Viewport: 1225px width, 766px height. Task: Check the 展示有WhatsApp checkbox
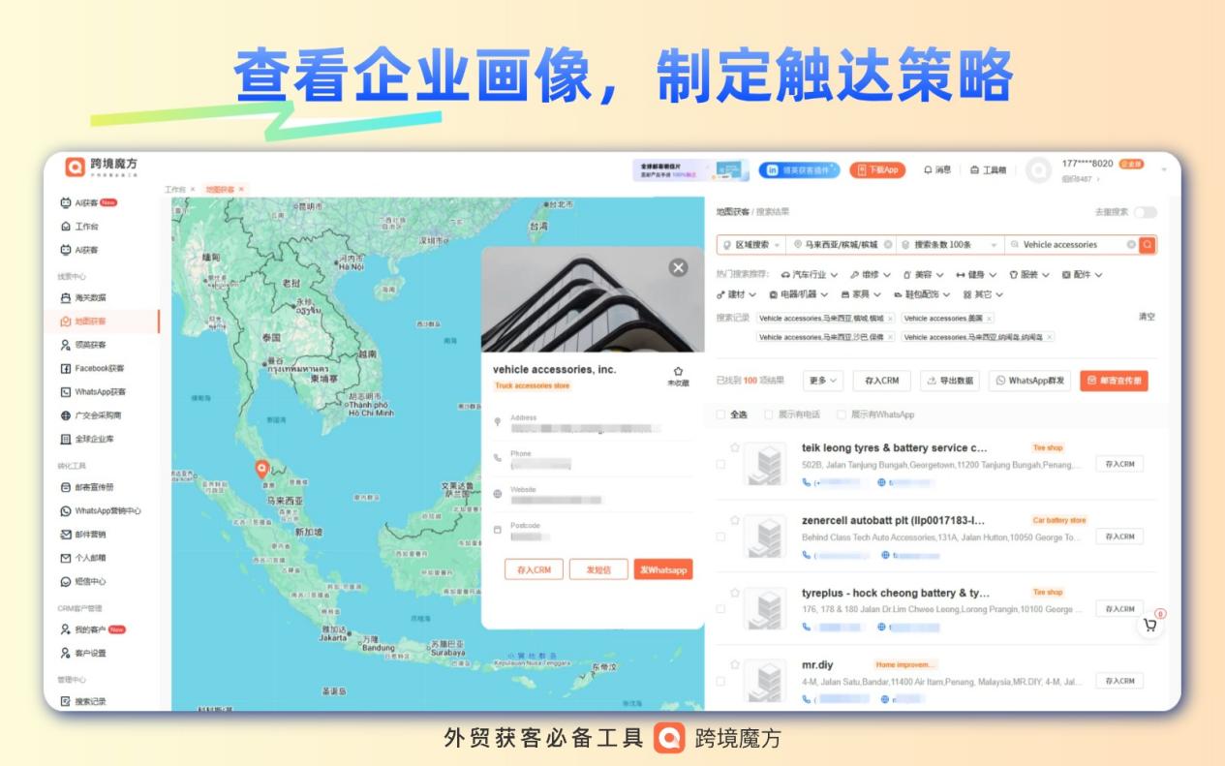(842, 414)
